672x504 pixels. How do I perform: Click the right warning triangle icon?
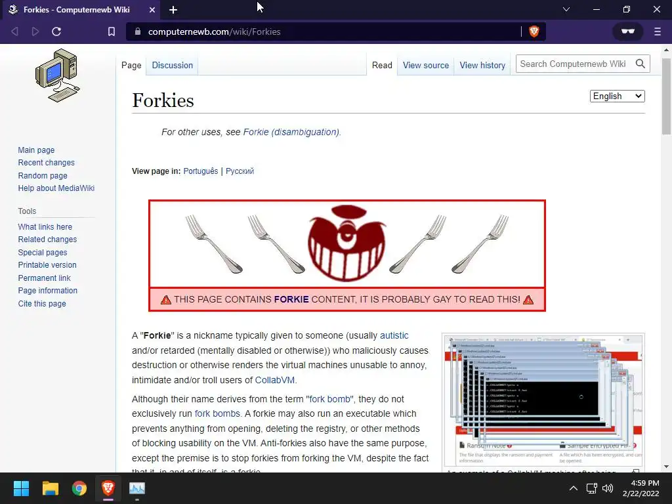[528, 299]
